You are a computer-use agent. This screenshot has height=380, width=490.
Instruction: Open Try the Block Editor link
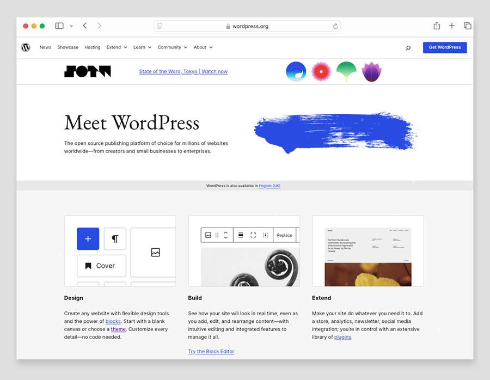pos(211,351)
